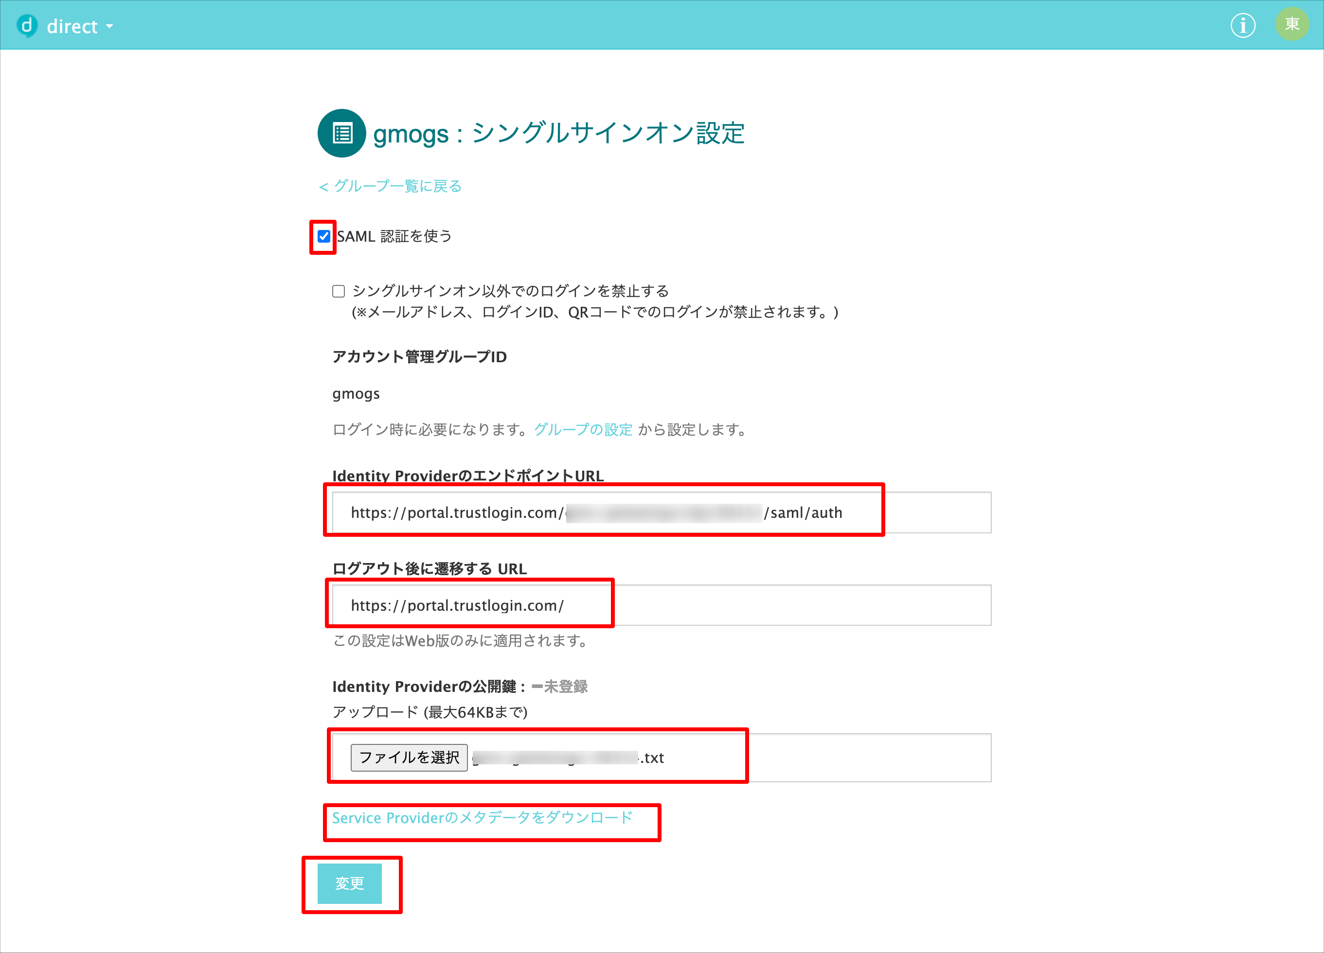Go back via グループ一覧に戻る link

click(391, 186)
